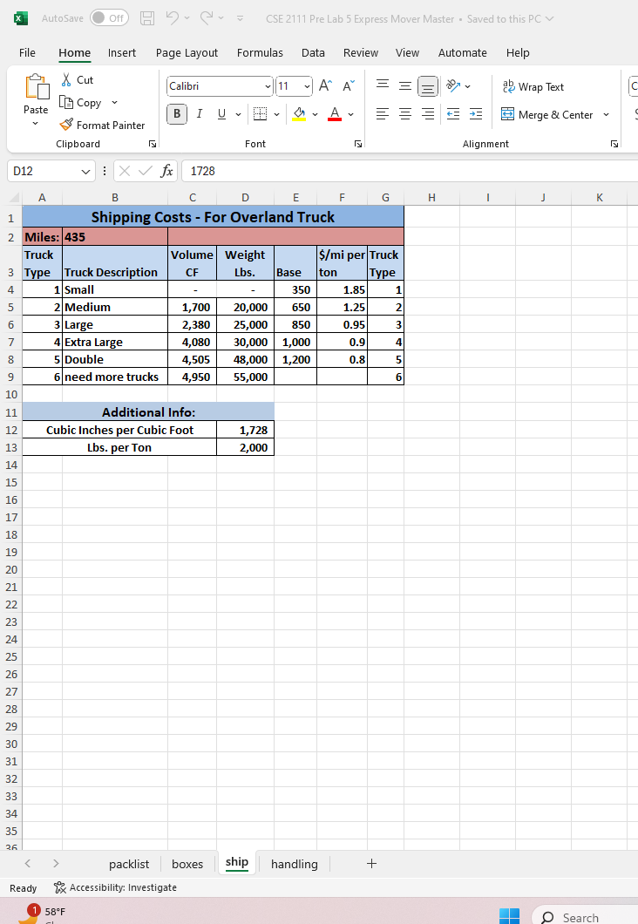Click the Center text icon
The image size is (638, 924).
coord(405,113)
